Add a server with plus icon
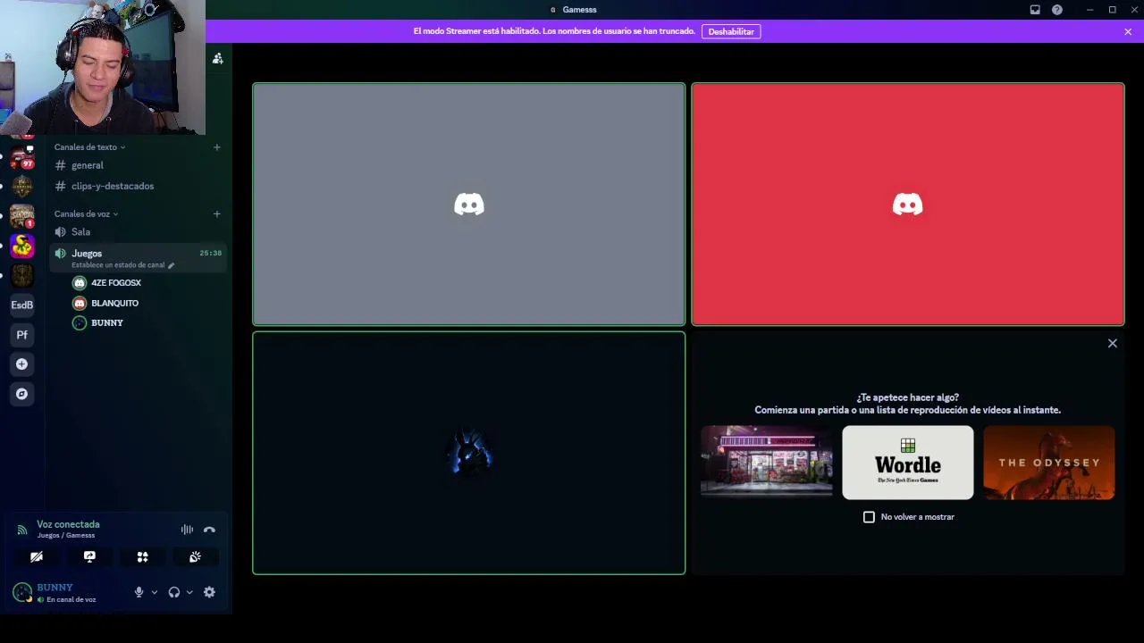1144x643 pixels. point(22,364)
